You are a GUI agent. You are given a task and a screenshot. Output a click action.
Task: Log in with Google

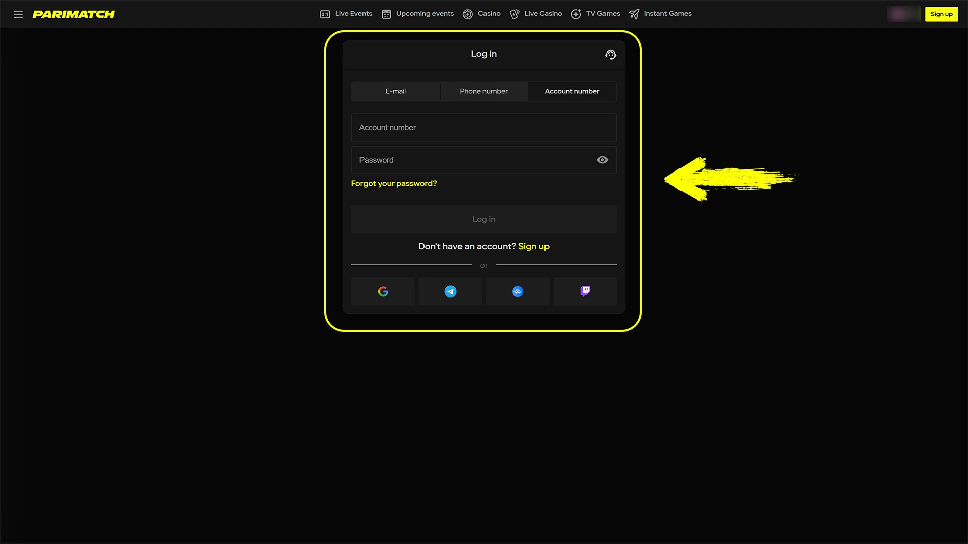(x=383, y=291)
